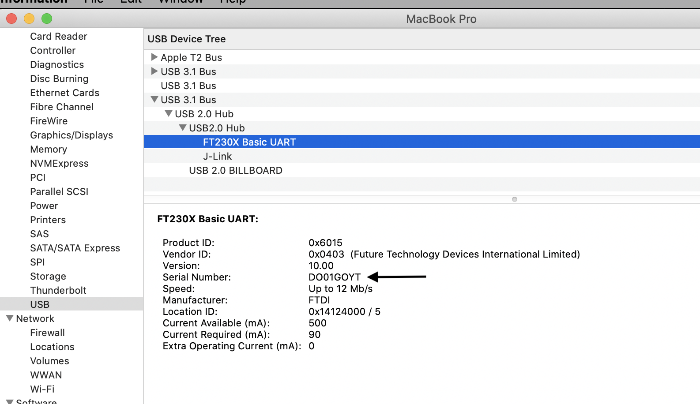Collapse the expanded USB 3.1 Bus
Image resolution: width=700 pixels, height=404 pixels.
point(154,99)
